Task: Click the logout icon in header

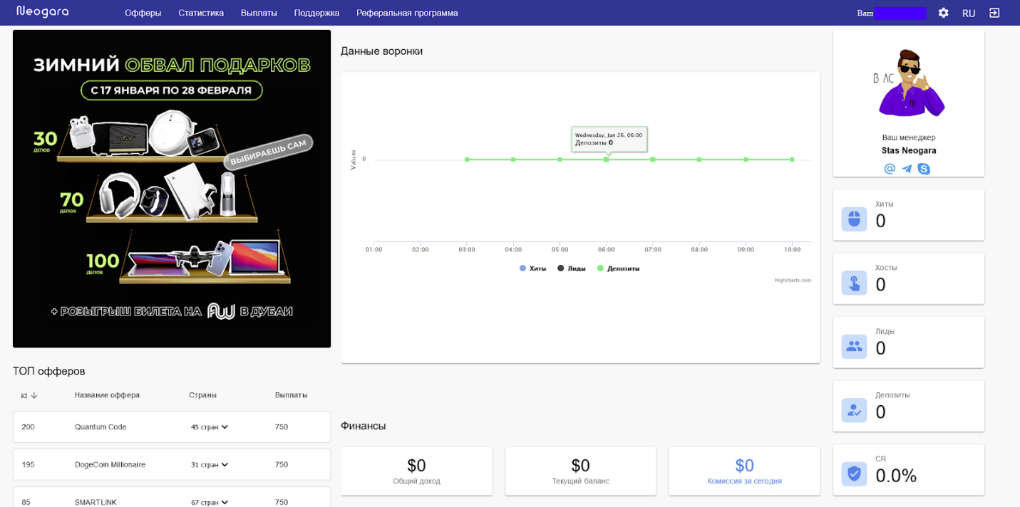Action: 994,13
